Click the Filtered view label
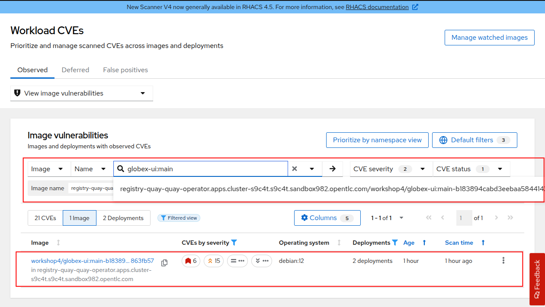The width and height of the screenshot is (545, 307). click(x=179, y=218)
